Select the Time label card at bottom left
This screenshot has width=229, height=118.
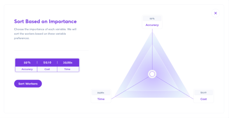point(101,96)
